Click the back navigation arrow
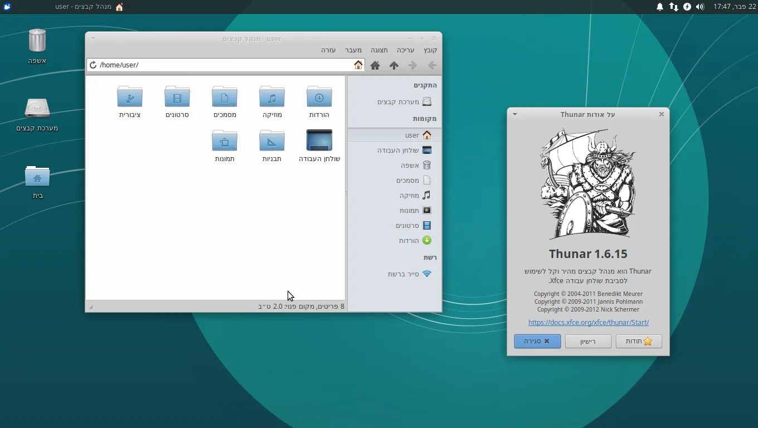The image size is (758, 428). point(432,65)
